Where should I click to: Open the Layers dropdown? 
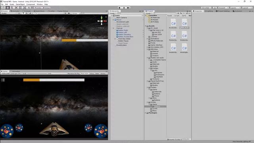235,8
